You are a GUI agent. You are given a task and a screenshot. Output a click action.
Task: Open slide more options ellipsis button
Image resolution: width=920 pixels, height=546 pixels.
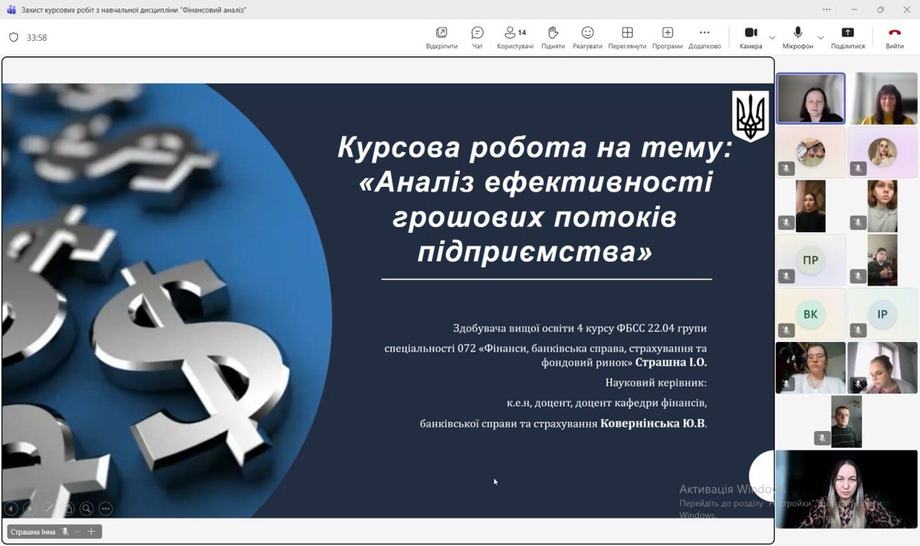[x=106, y=509]
